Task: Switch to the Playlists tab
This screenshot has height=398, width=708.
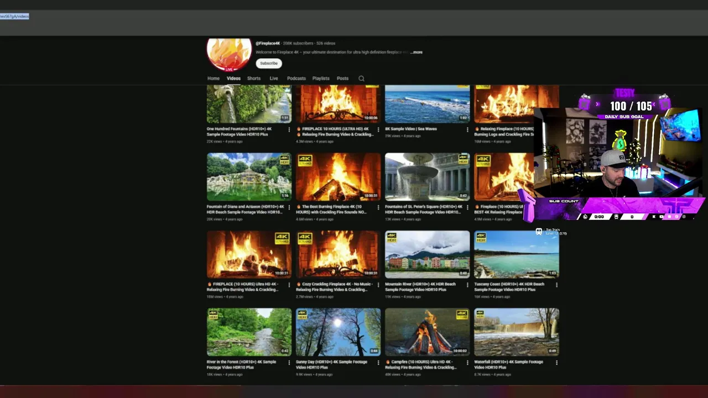Action: coord(321,78)
